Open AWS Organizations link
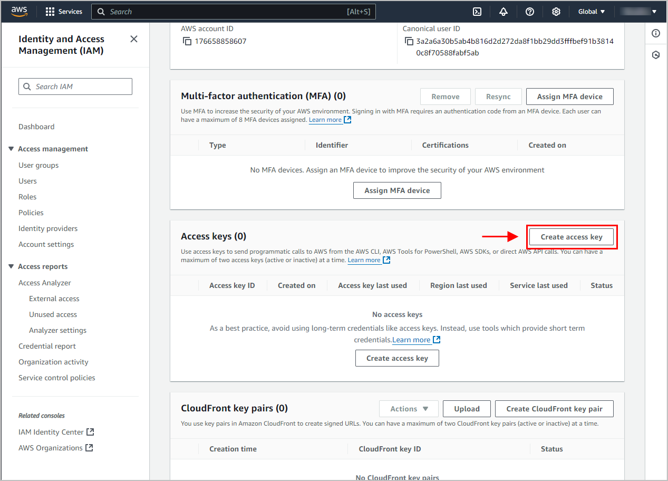 [51, 448]
